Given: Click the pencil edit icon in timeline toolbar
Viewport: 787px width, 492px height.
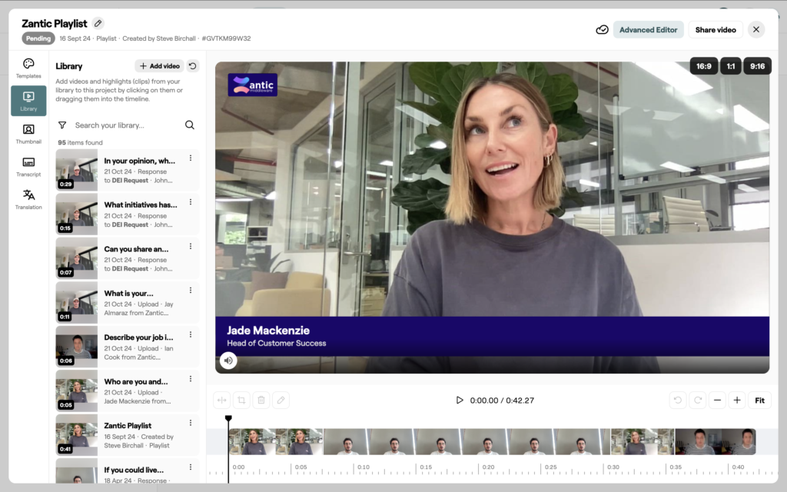Looking at the screenshot, I should (281, 400).
